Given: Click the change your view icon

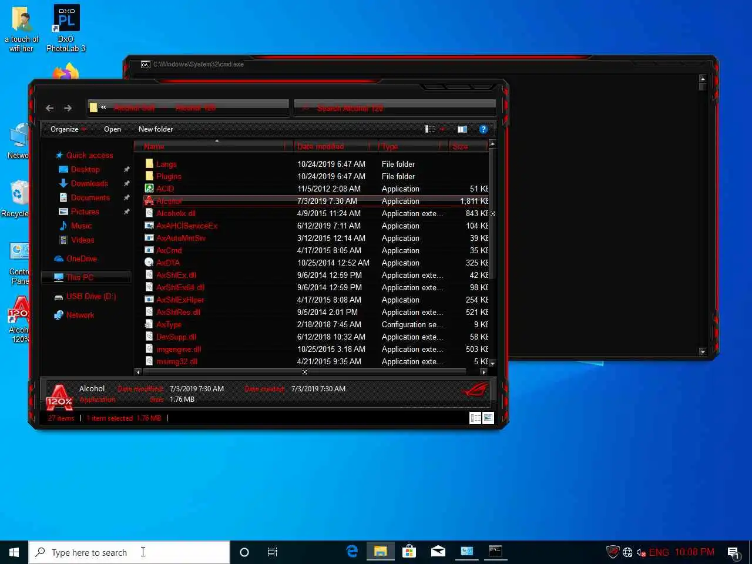Looking at the screenshot, I should (x=430, y=129).
